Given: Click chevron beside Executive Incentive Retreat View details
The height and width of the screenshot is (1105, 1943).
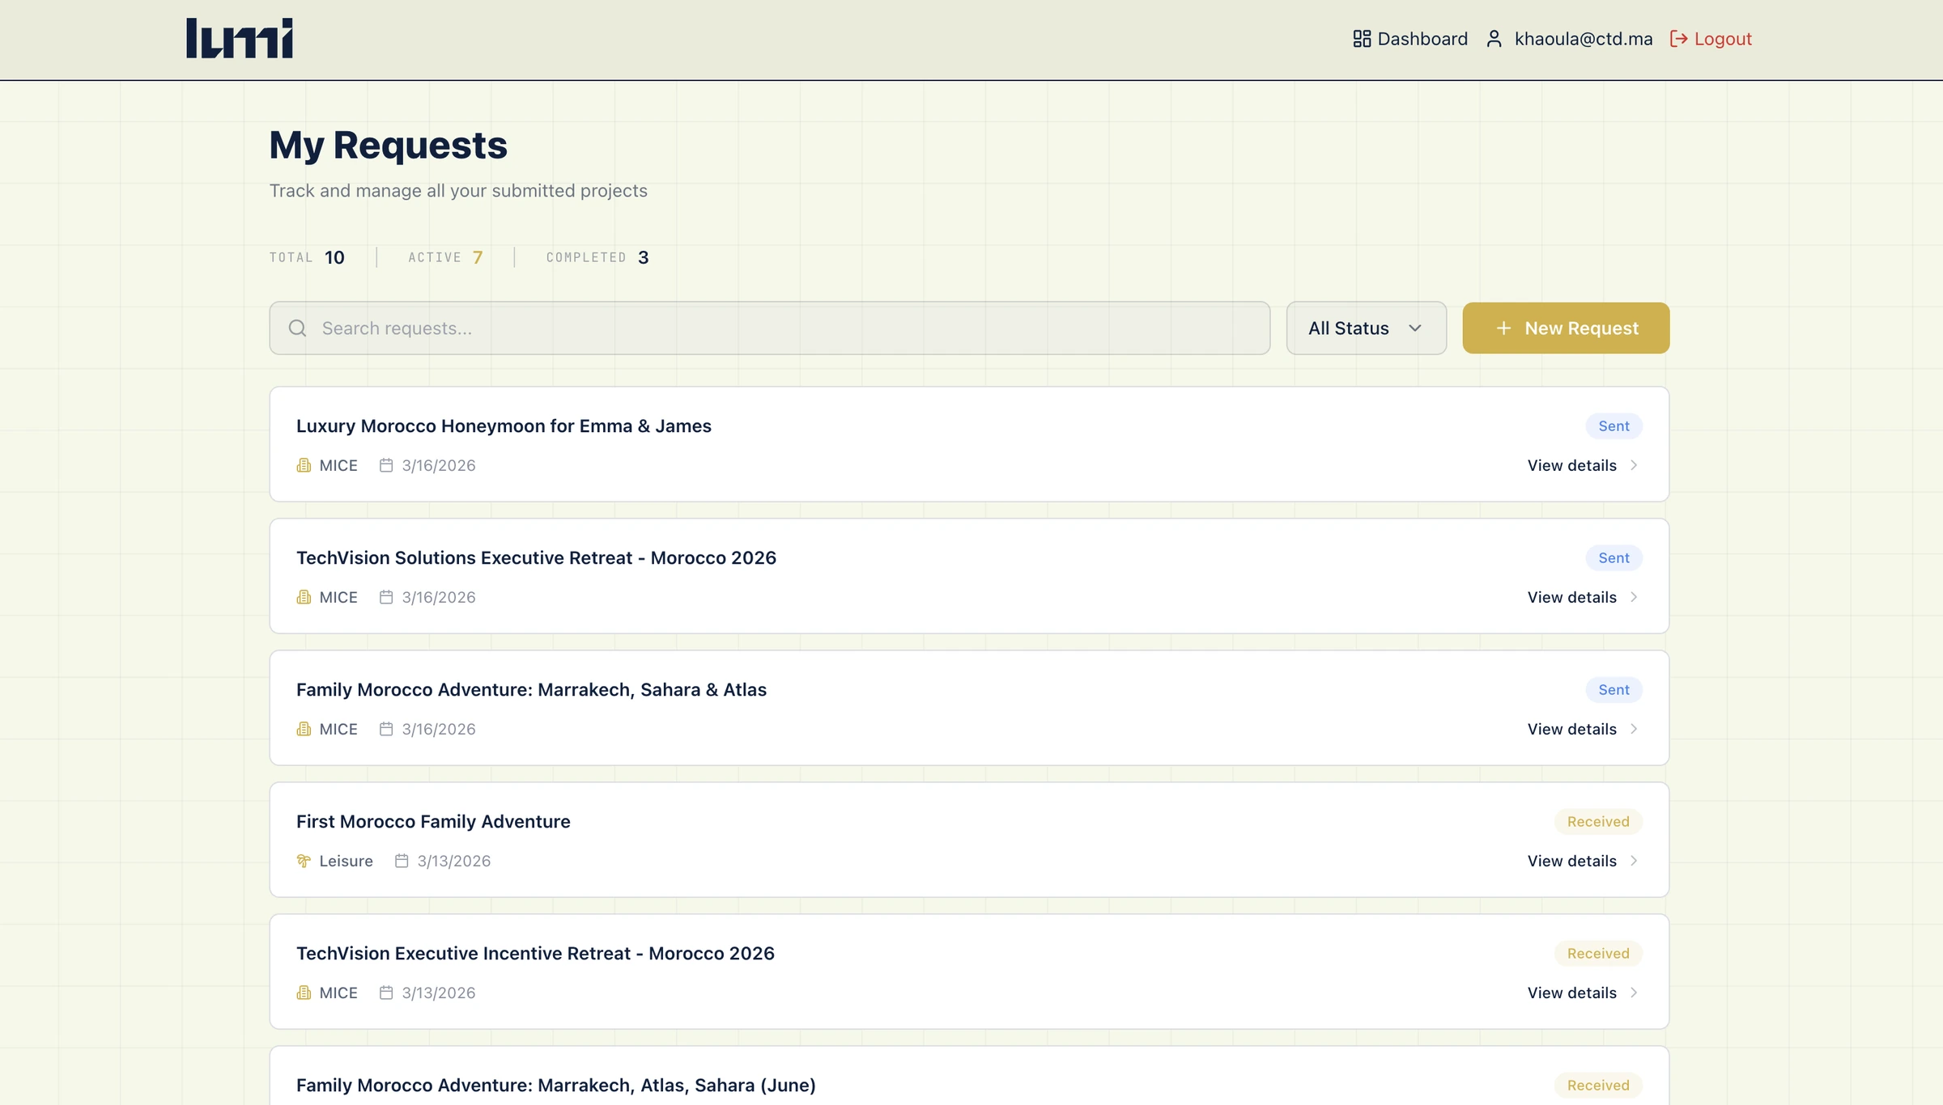Looking at the screenshot, I should coord(1634,993).
